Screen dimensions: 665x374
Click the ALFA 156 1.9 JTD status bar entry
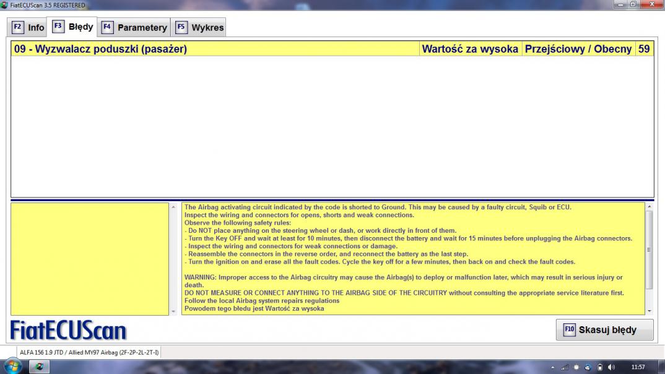point(89,352)
